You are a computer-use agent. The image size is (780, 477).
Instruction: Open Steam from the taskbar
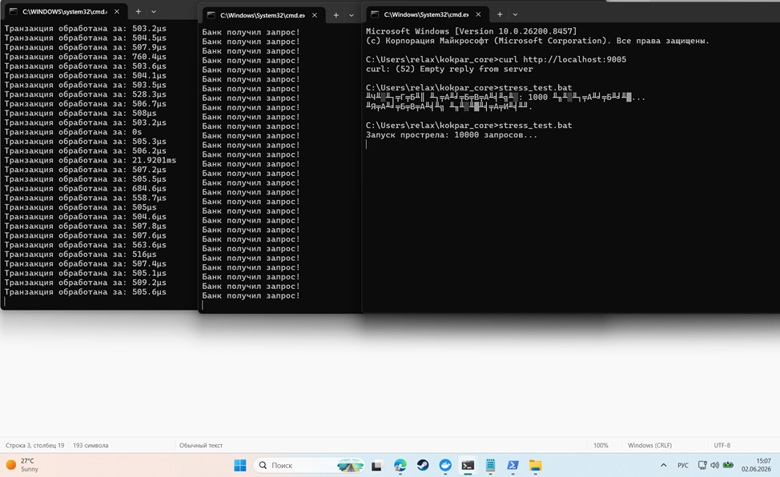click(x=423, y=465)
